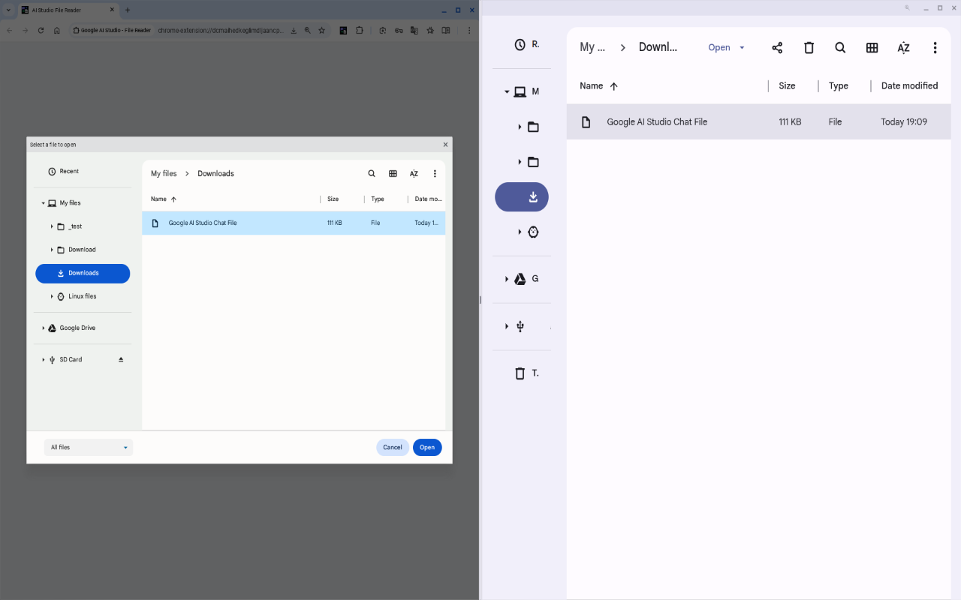Sort by Name column in file dialog
Viewport: 961px width, 600px height.
164,199
